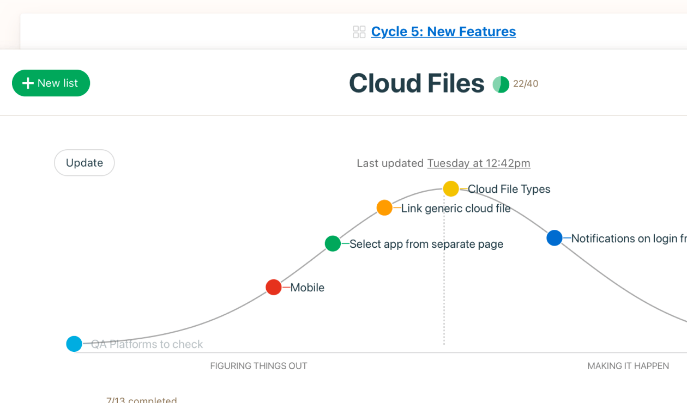Viewport: 687px width, 403px height.
Task: Open the 7/13 completed to-do list
Action: tap(141, 400)
